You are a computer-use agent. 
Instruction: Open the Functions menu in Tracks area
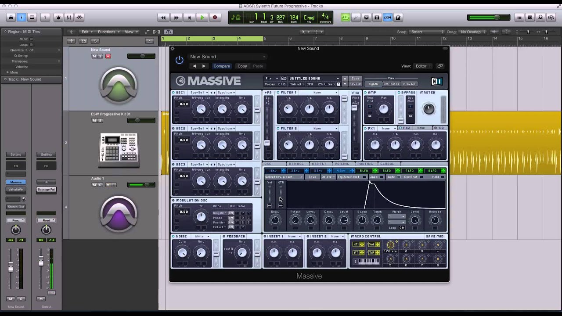108,32
